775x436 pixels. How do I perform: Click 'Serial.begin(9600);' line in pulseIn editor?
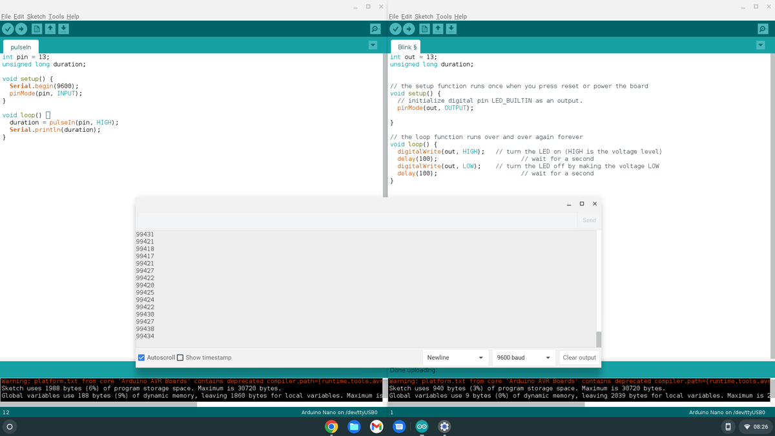[x=44, y=86]
